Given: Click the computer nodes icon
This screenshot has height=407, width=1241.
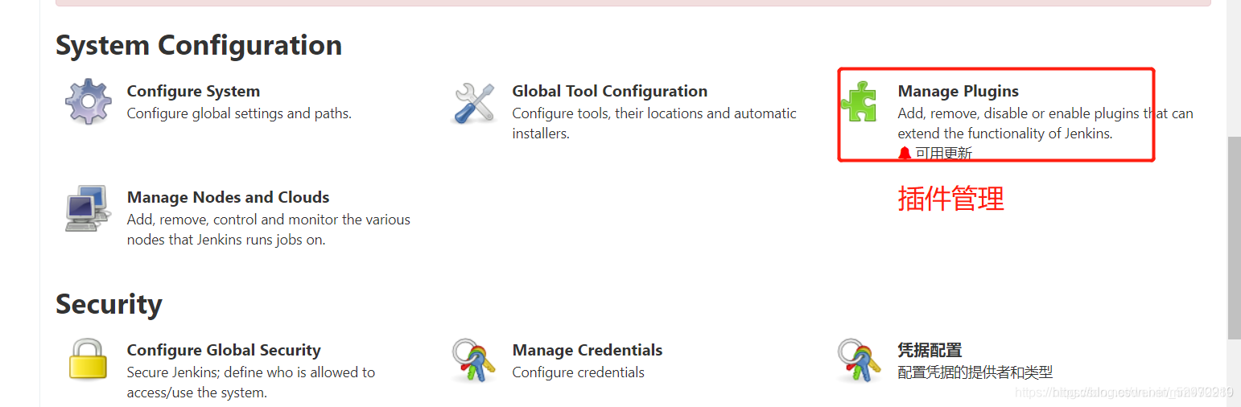Looking at the screenshot, I should pos(87,208).
